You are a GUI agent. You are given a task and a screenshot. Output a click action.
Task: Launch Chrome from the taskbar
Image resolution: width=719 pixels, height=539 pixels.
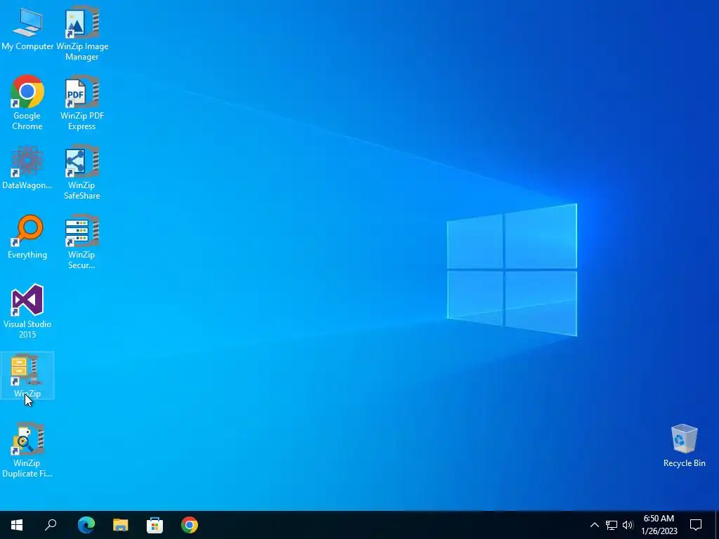[190, 525]
